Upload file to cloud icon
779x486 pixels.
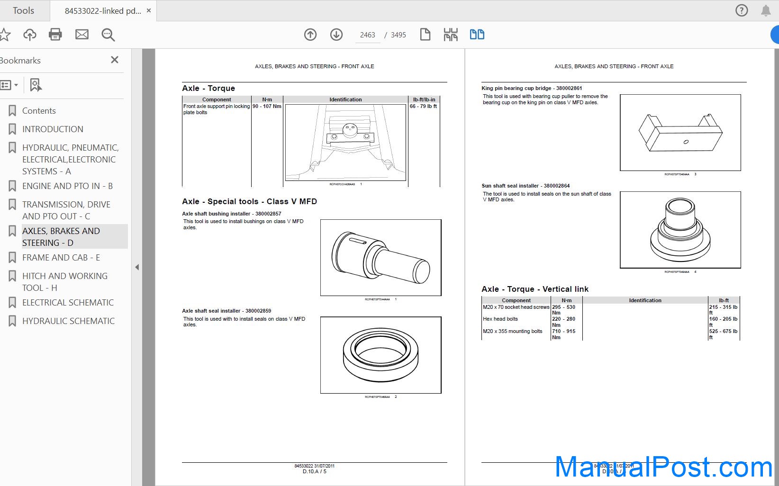30,35
